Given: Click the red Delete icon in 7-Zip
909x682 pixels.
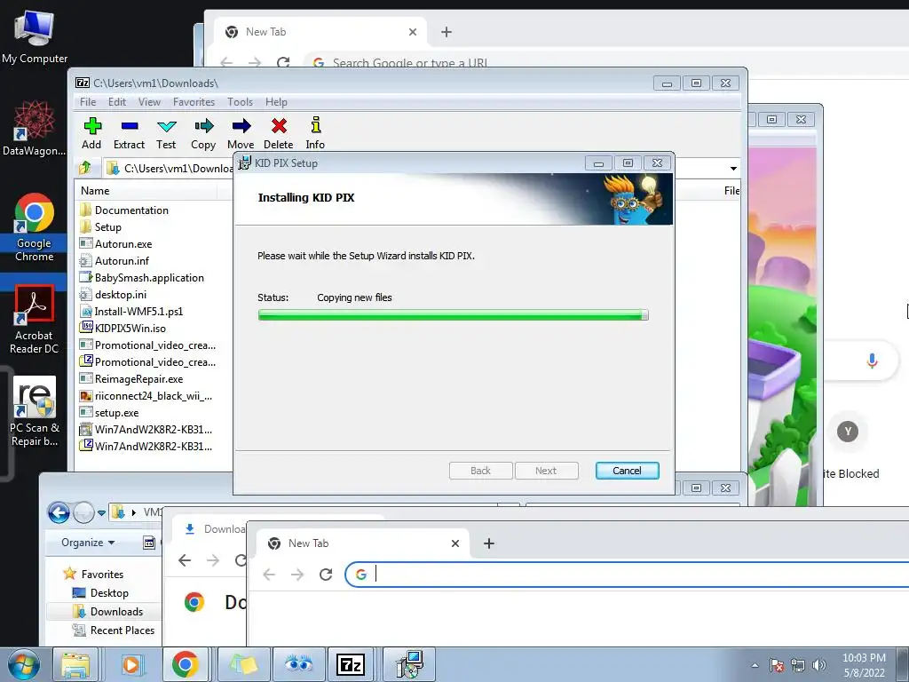Looking at the screenshot, I should [x=279, y=126].
